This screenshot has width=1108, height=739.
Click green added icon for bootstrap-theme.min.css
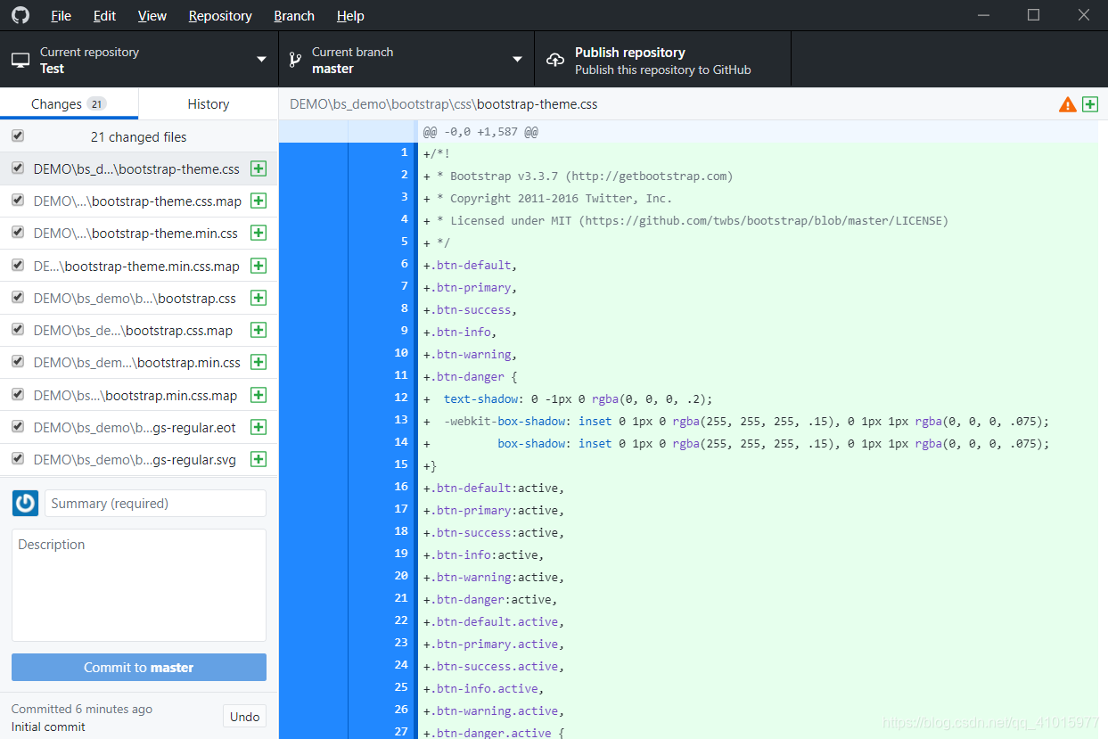[259, 233]
